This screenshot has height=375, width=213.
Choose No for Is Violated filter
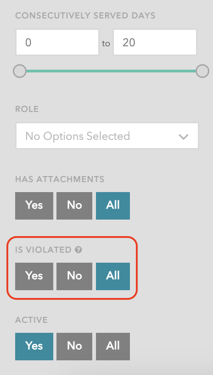pyautogui.click(x=74, y=276)
